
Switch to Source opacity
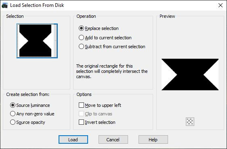coord(27,122)
